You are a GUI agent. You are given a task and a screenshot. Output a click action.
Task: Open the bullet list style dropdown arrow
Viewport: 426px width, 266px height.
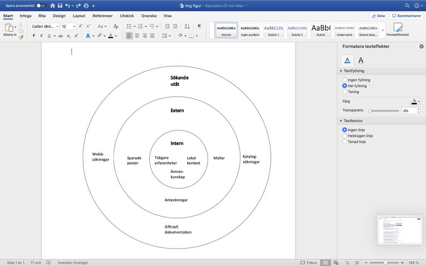134,26
